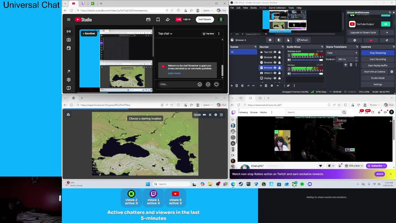
Task: Open YouTube chat three-dot options menu
Action: [x=219, y=33]
